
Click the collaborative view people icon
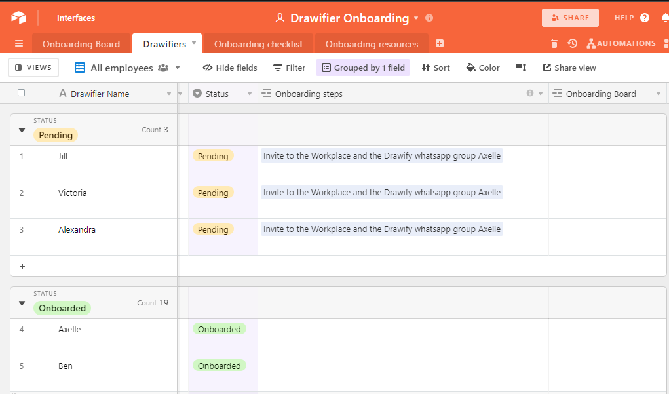click(x=163, y=68)
